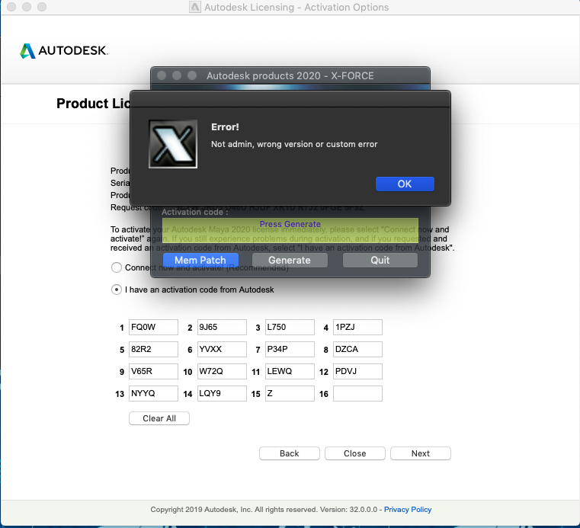Click activation field 14 containing LQY9
Viewport: 580px width, 528px height.
[222, 394]
